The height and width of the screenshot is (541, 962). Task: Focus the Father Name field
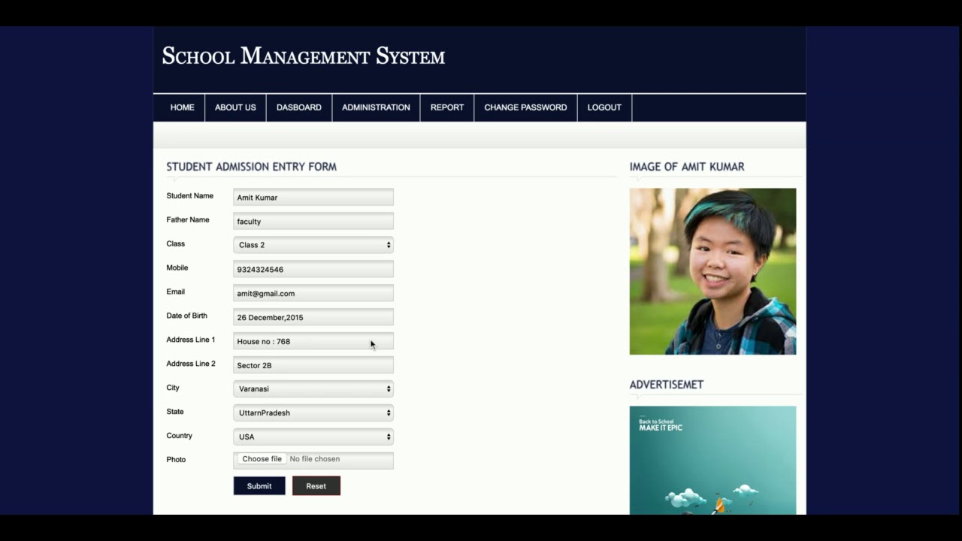(313, 221)
